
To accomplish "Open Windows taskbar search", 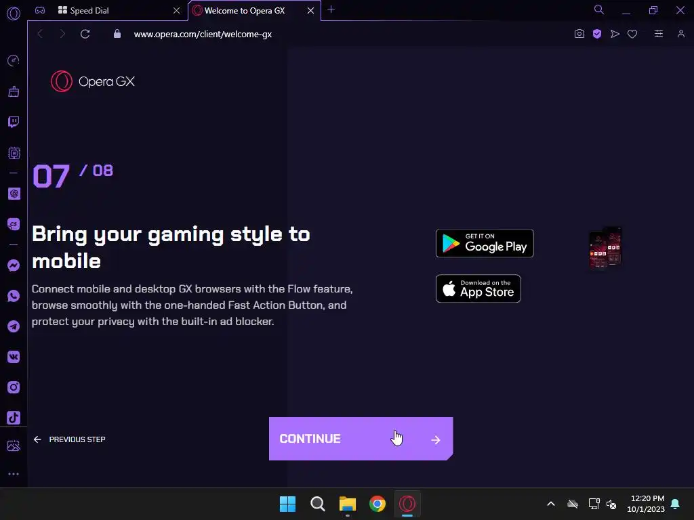I will (317, 504).
